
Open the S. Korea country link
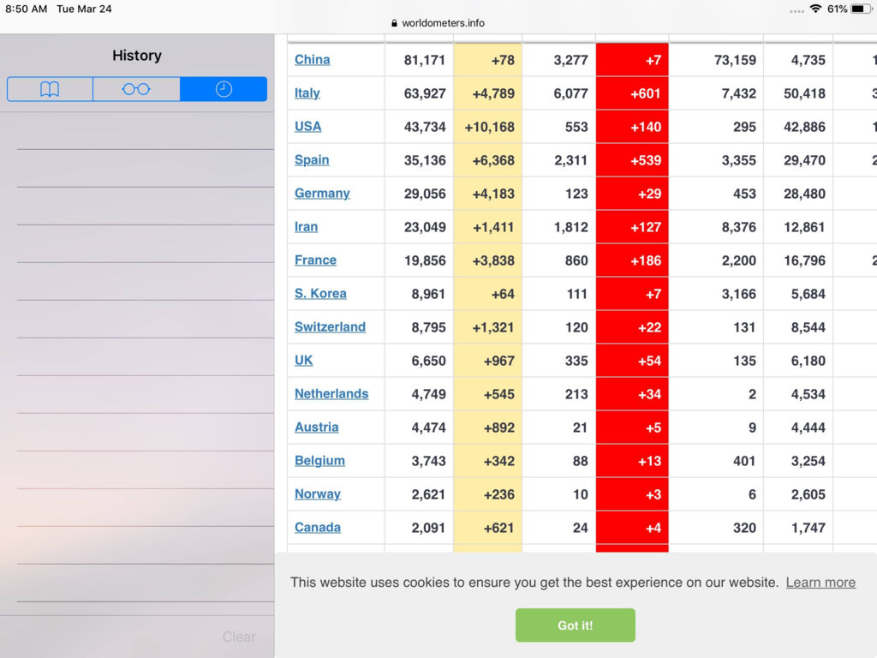click(320, 294)
